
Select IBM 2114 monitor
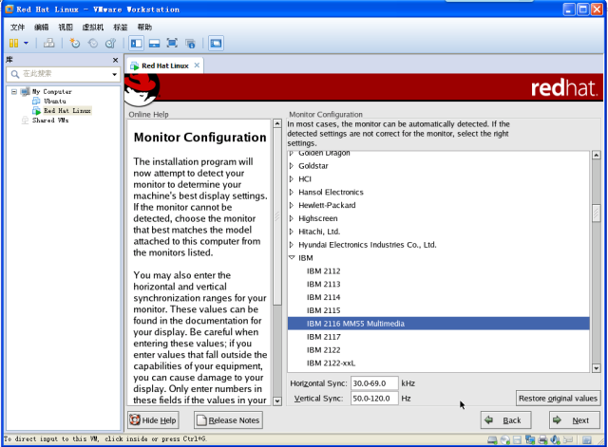438,297
